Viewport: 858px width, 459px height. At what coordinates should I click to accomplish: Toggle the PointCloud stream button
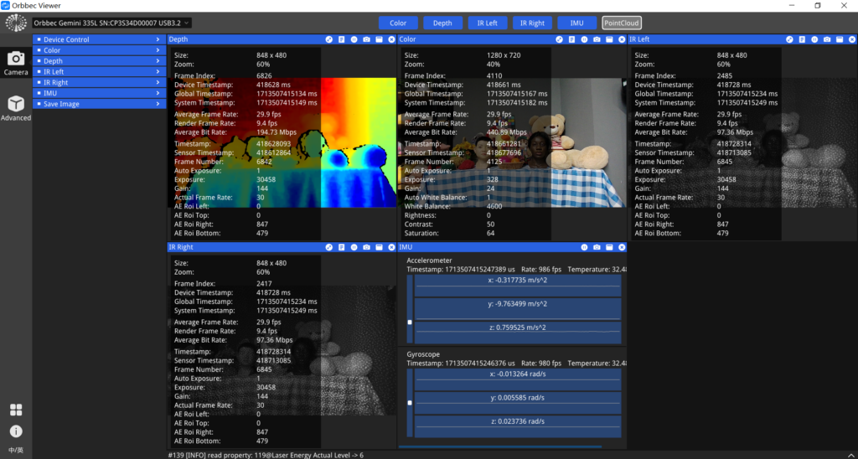click(x=621, y=23)
